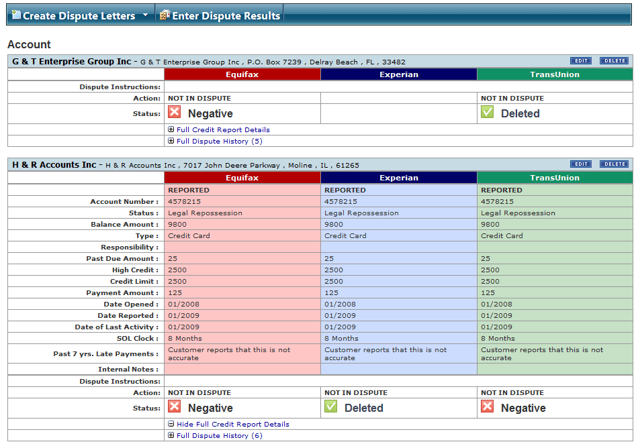Click EDIT for G & T Enterprise Group Inc
The image size is (638, 442).
tap(580, 60)
